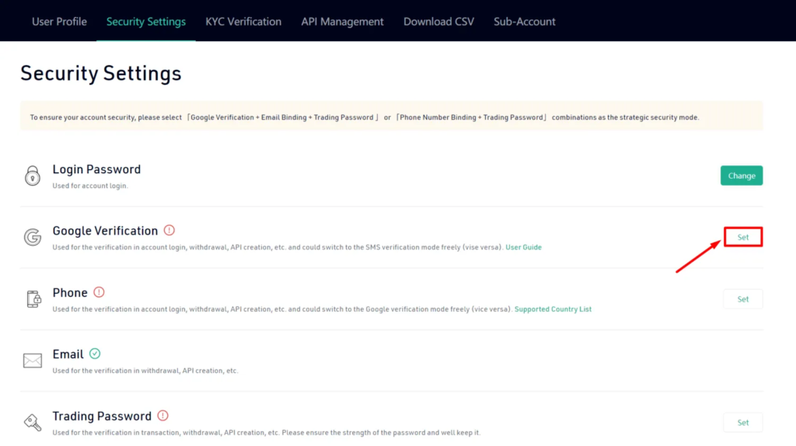The width and height of the screenshot is (796, 446).
Task: Click the Phone lock icon
Action: tap(33, 299)
